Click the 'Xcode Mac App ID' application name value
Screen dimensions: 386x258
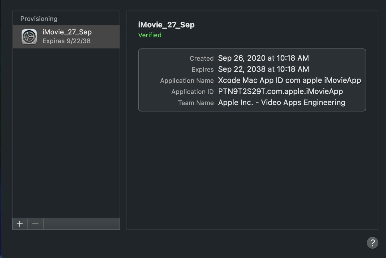coord(289,80)
